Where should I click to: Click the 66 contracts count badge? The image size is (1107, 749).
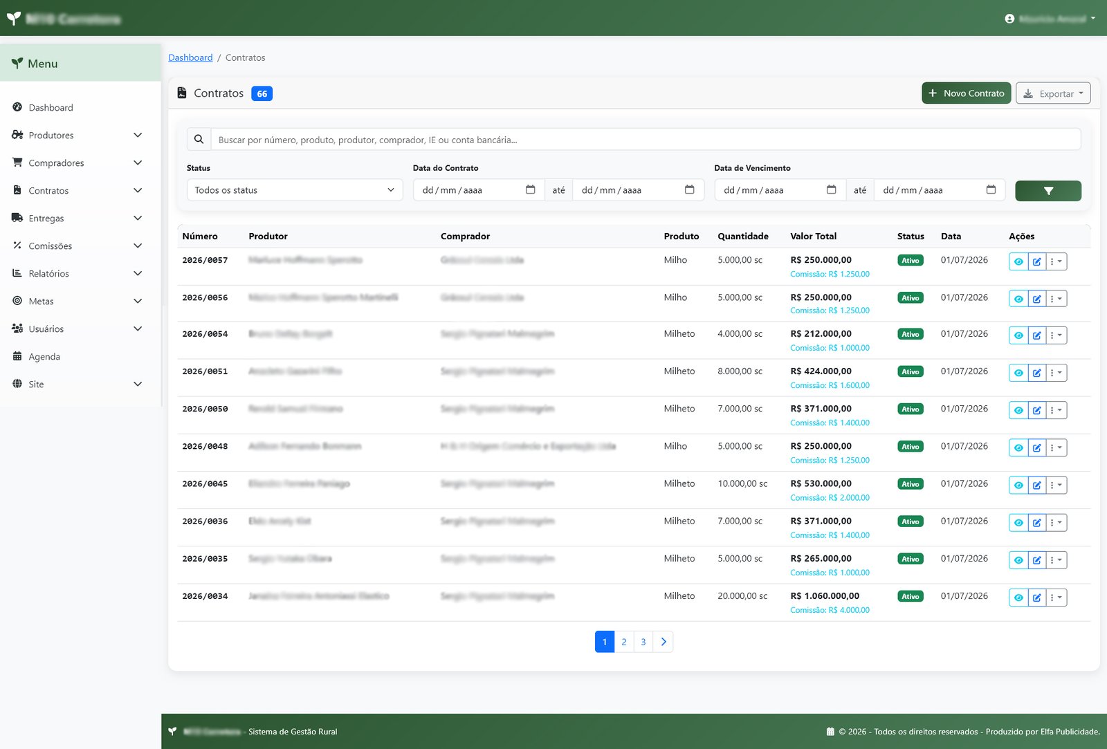262,93
